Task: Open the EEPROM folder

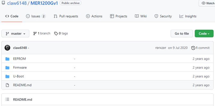Action: 19,59
